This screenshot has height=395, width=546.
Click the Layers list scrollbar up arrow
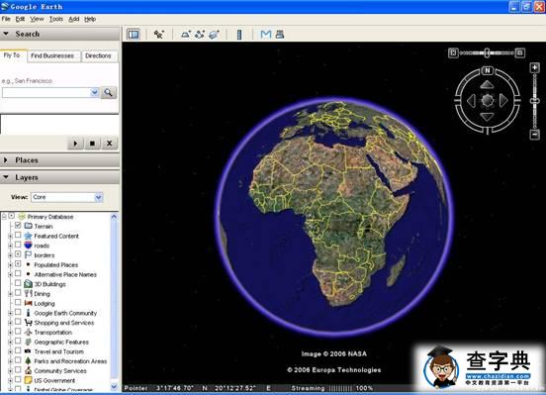(114, 217)
